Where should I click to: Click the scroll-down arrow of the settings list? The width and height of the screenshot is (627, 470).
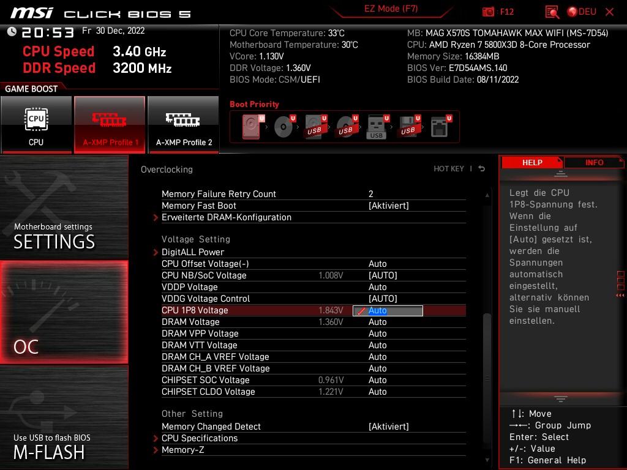487,460
